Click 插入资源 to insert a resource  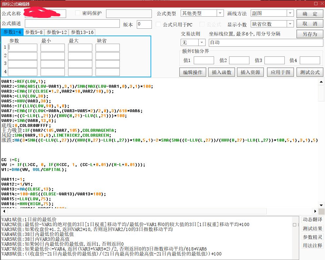[250, 72]
